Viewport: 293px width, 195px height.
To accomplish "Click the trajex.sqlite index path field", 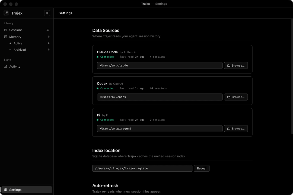I will pos(142,168).
